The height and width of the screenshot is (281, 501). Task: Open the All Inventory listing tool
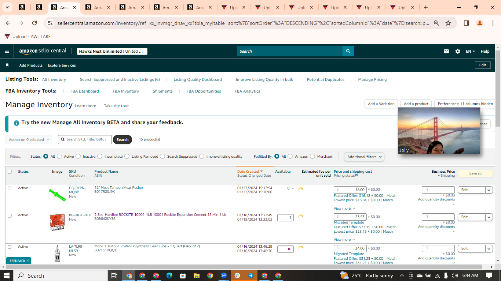point(54,79)
